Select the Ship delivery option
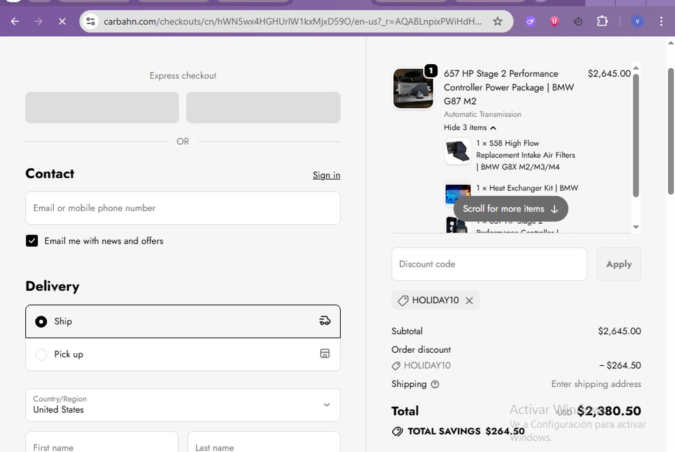The image size is (675, 452). (183, 321)
